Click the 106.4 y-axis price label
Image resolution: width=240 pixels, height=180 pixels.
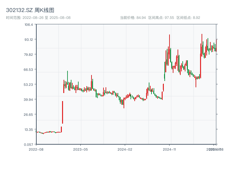28,25
